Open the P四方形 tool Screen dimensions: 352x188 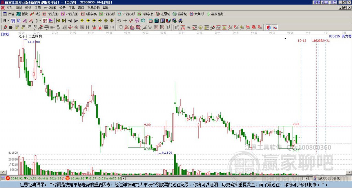(51, 14)
